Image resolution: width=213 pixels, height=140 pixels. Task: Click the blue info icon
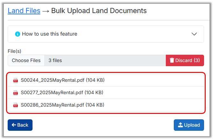(x=18, y=34)
